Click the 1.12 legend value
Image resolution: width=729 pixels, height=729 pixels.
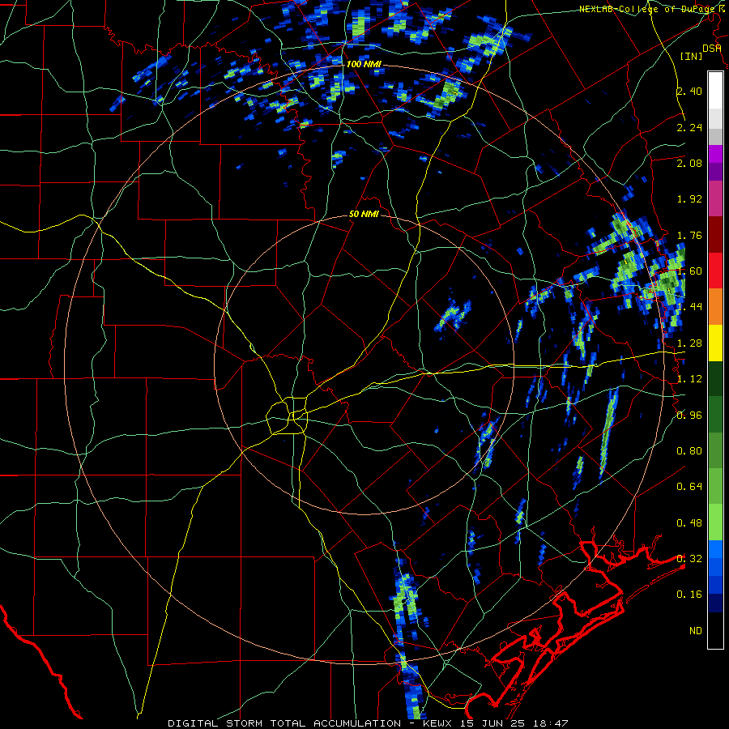point(689,379)
